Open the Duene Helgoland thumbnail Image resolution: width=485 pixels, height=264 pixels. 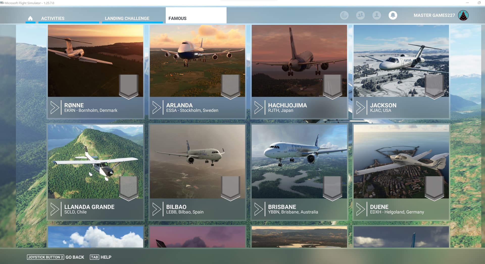click(x=401, y=161)
